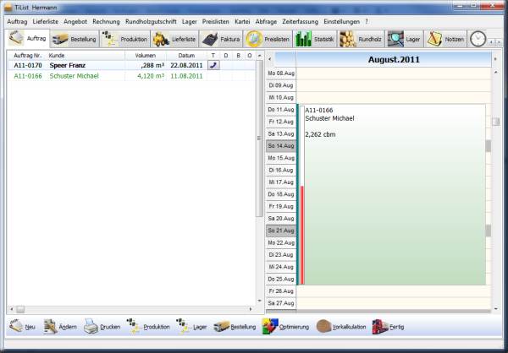Open Preislisten coin icon tab

(268, 39)
